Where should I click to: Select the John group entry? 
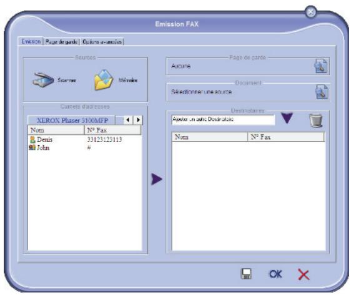click(39, 148)
